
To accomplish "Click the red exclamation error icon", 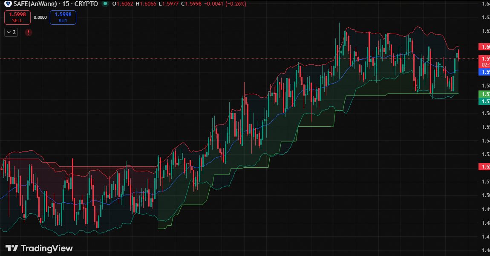I will (x=29, y=32).
